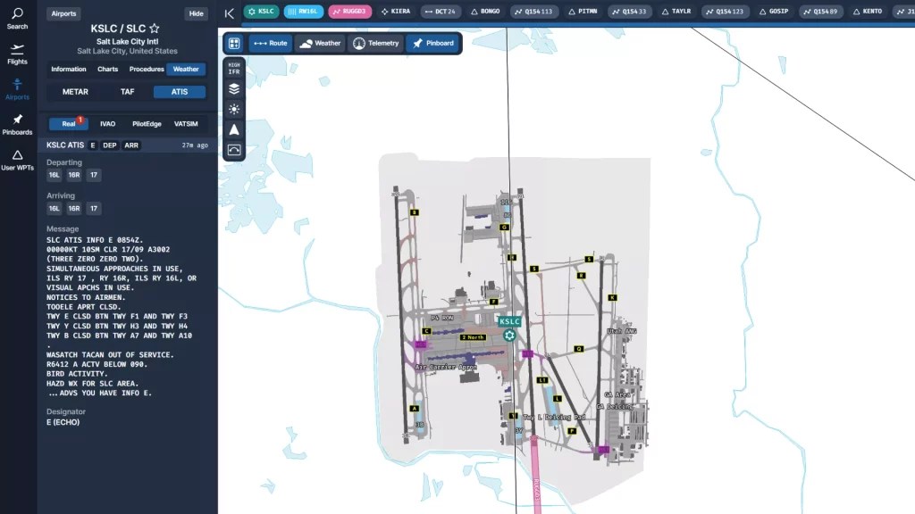This screenshot has width=915, height=514.
Task: Collapse the left route strip panel
Action: [x=229, y=12]
